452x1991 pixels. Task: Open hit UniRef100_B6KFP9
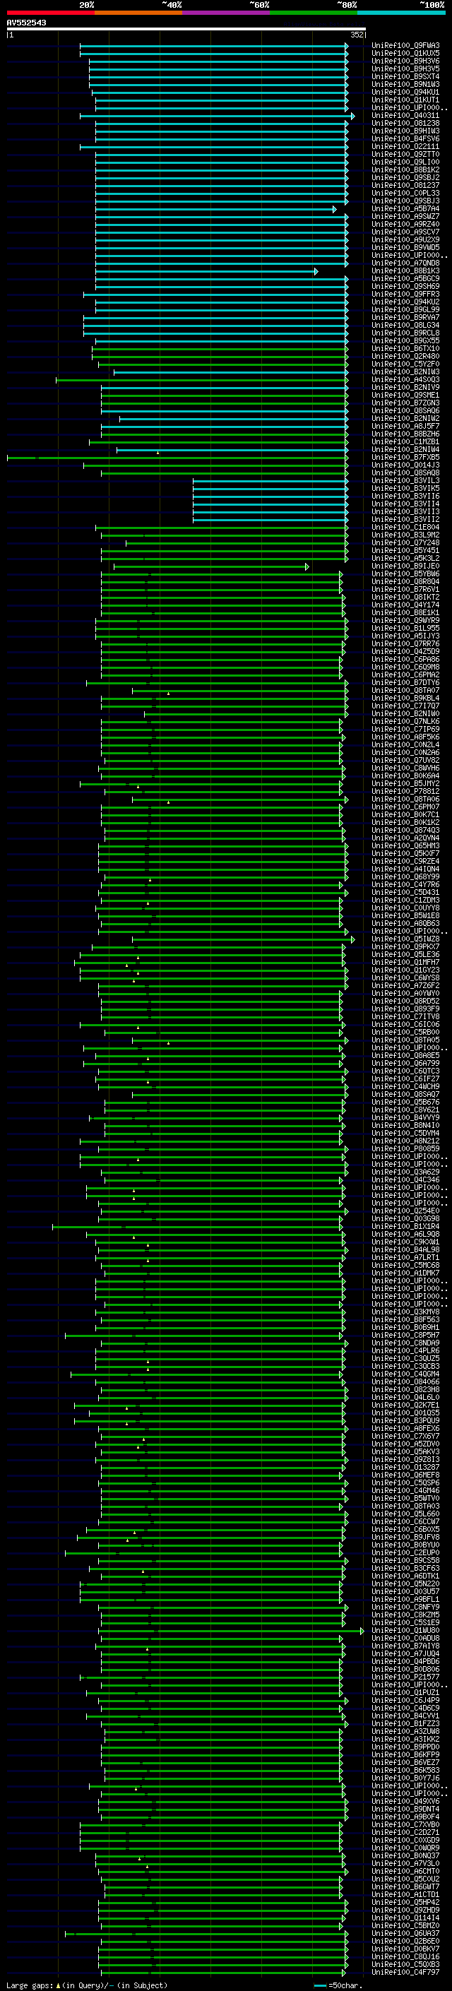pos(405,1754)
